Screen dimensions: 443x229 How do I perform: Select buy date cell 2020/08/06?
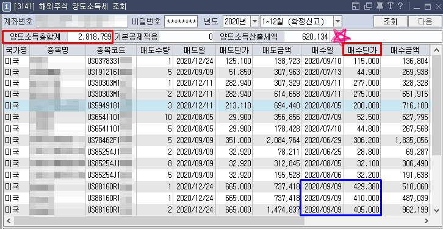tap(322, 175)
